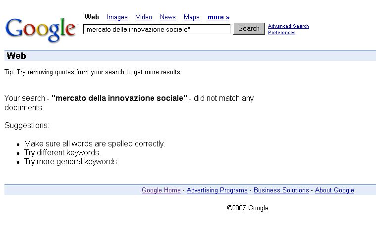Visit Business Solutions link

point(281,190)
